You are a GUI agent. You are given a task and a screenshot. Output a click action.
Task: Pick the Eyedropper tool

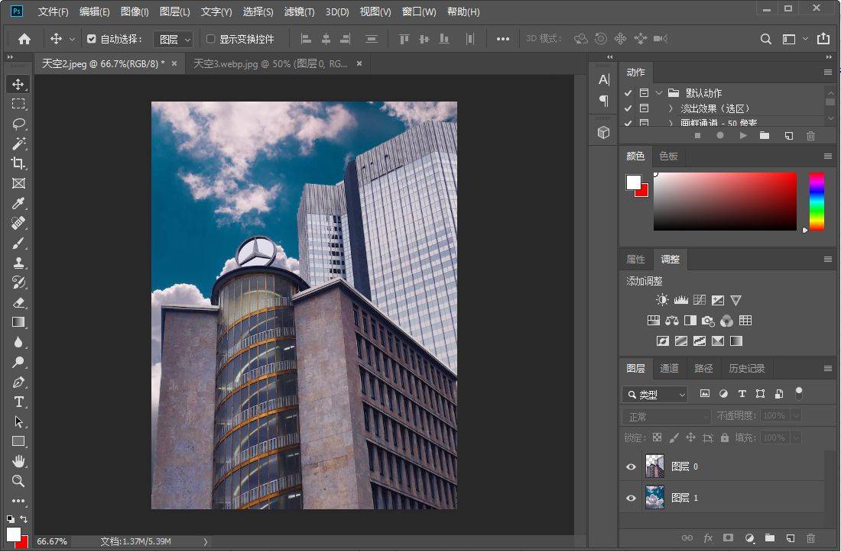tap(18, 203)
